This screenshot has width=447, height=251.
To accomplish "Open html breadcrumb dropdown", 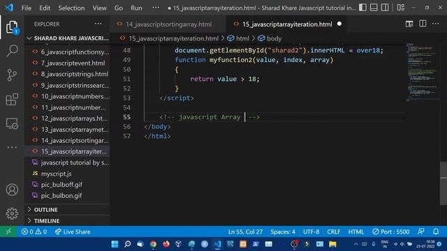I will click(x=238, y=38).
